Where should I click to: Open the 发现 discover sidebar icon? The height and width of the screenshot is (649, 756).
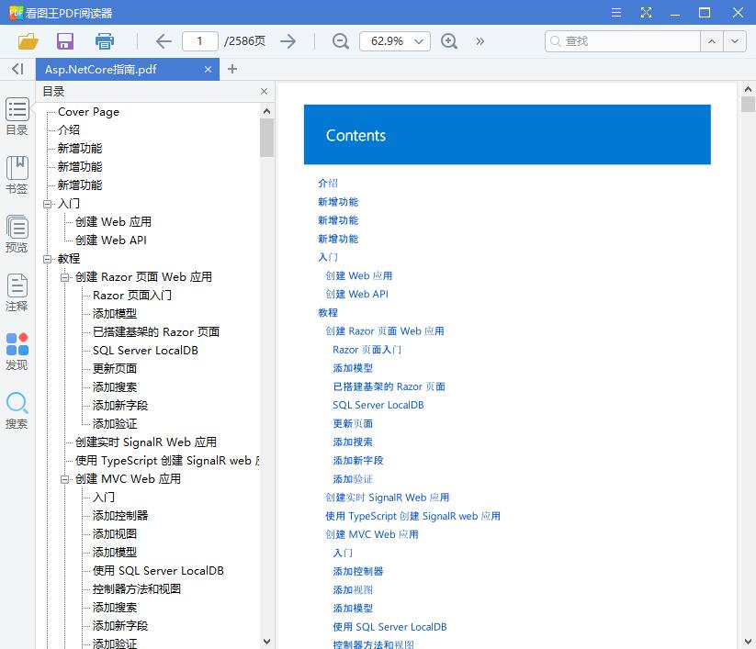(x=17, y=352)
